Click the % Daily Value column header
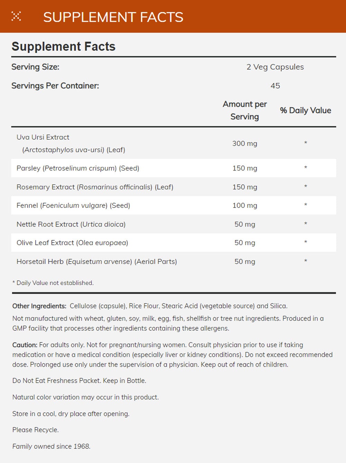 point(306,110)
